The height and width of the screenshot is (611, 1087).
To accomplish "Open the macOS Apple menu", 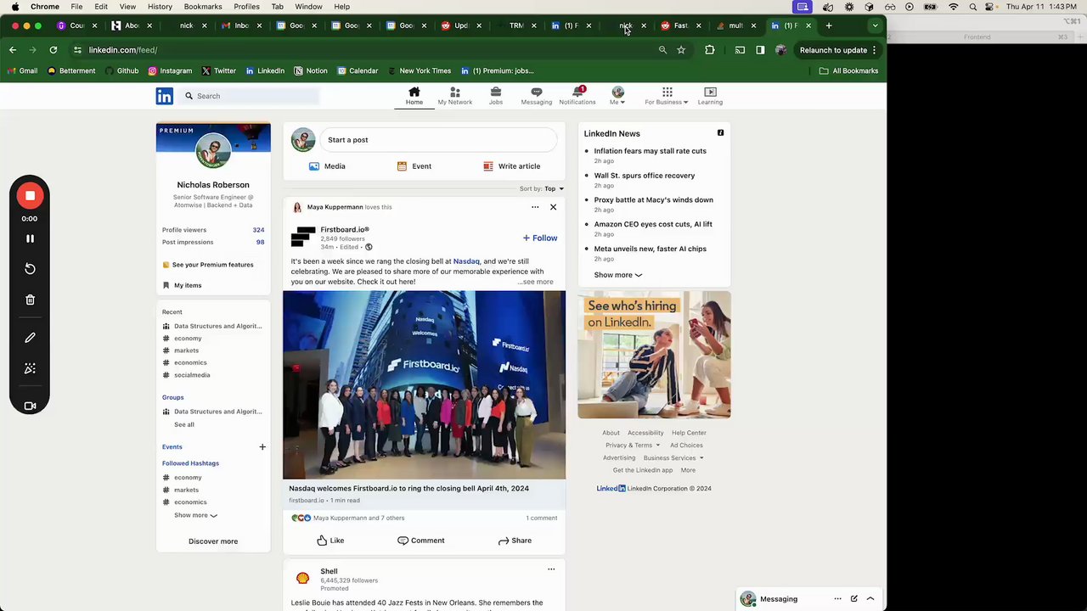I will coord(14,7).
